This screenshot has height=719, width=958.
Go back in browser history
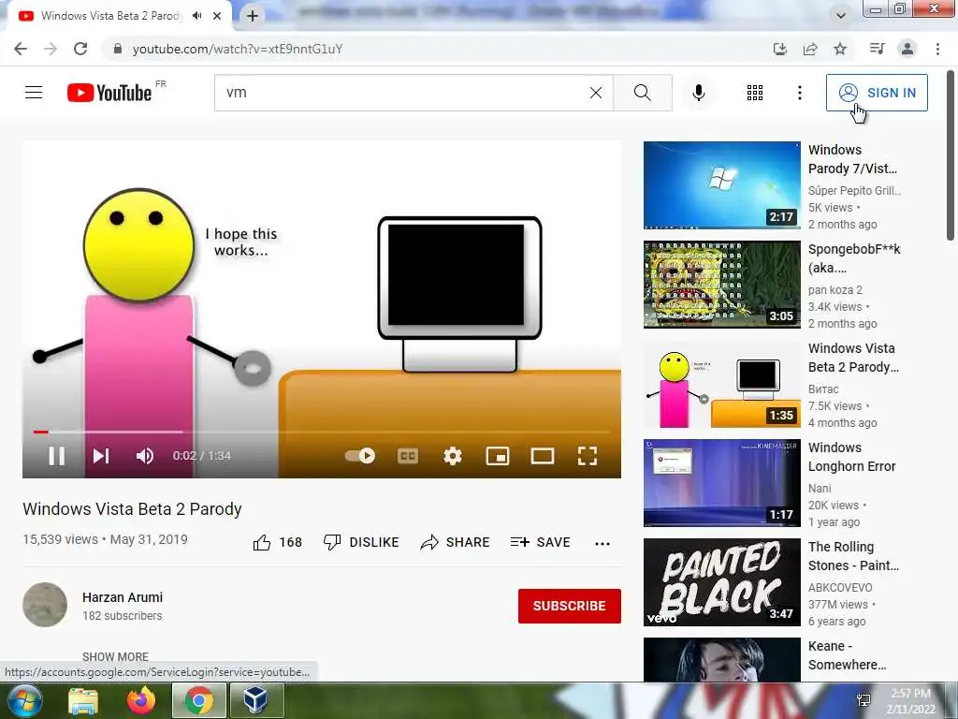point(21,49)
